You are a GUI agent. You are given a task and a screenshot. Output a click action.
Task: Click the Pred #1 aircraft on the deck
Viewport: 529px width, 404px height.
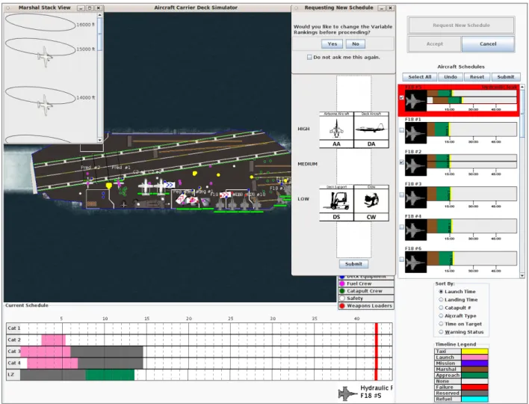coord(119,182)
